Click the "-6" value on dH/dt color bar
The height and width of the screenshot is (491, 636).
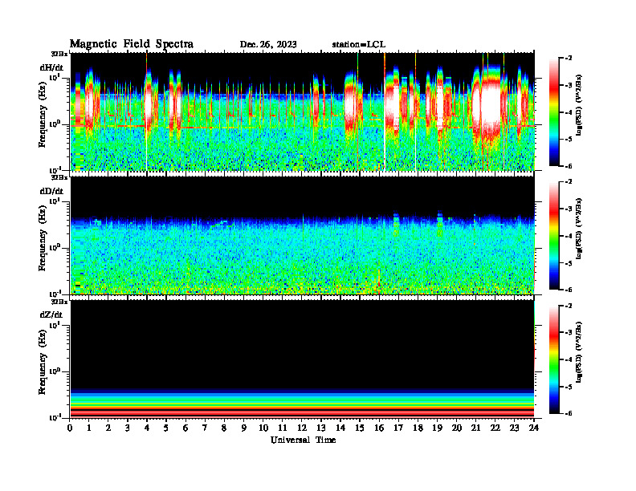pos(569,166)
